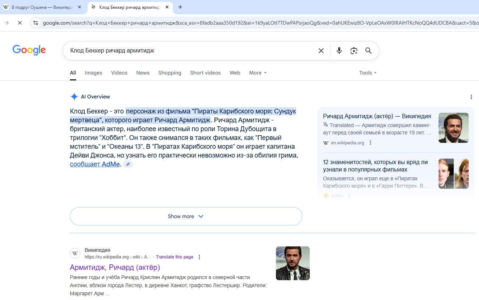The width and height of the screenshot is (479, 300).
Task: Click the Википедия site name above result
Action: click(97, 250)
